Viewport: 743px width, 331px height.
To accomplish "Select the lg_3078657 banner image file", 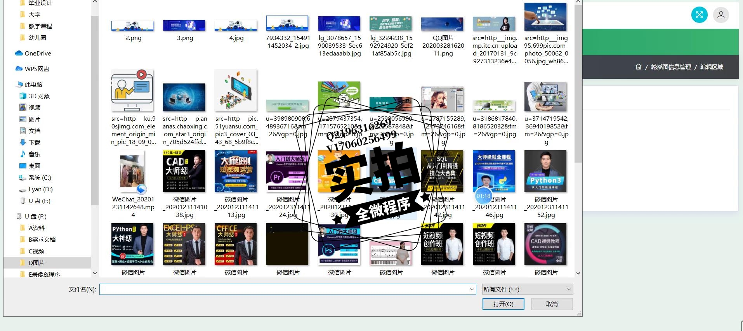I will [x=339, y=23].
